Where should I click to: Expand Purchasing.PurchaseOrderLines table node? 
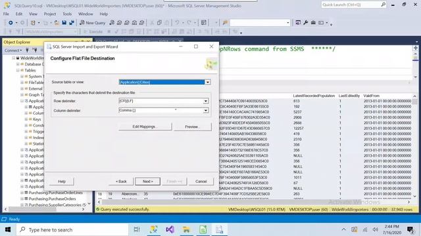coord(22,193)
